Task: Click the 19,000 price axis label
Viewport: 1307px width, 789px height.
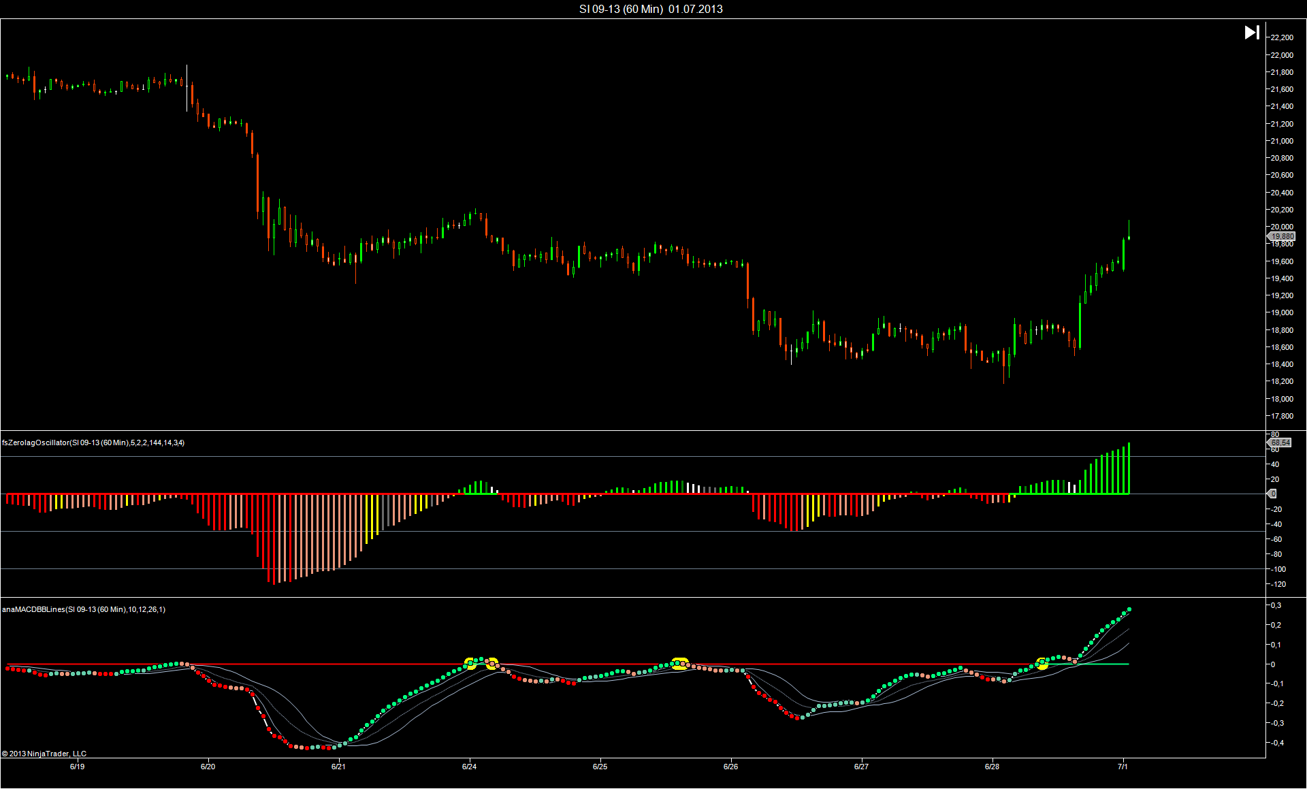Action: pos(1282,312)
